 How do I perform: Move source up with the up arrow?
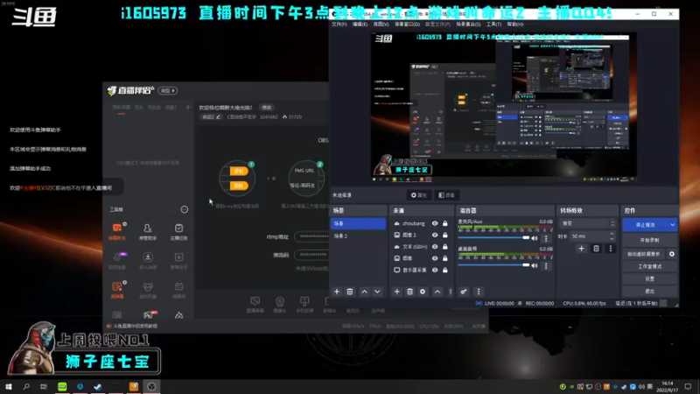click(x=437, y=292)
